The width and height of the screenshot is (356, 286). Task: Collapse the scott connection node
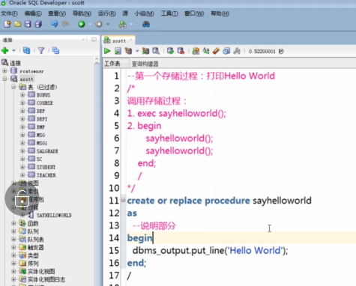click(4, 79)
